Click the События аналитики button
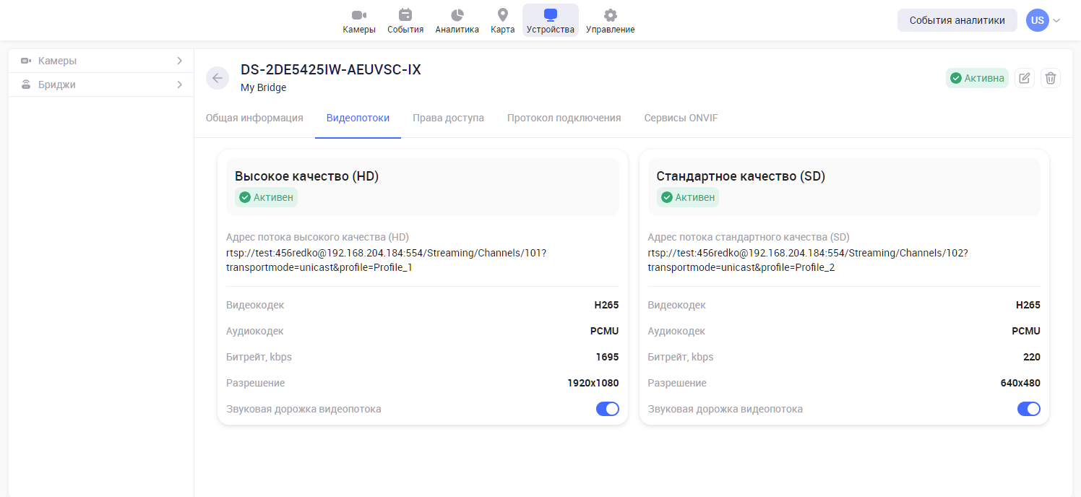 (957, 20)
